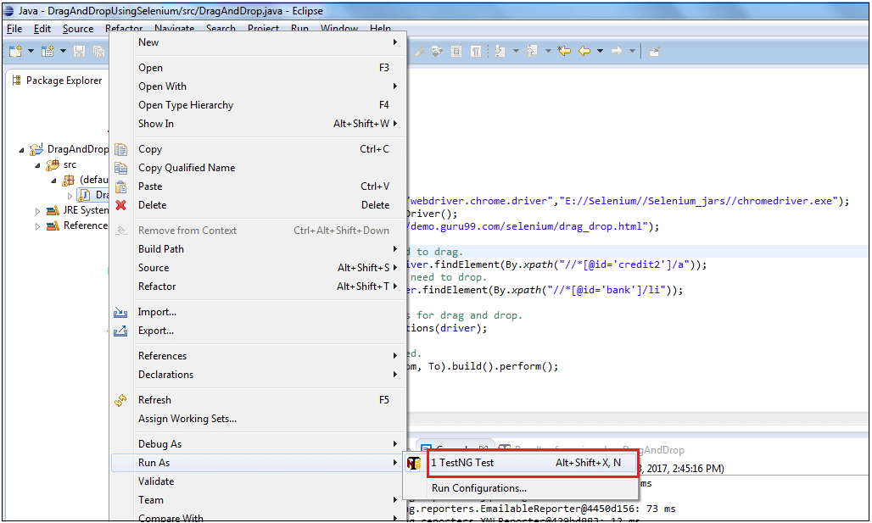Open the File menu

[14, 29]
